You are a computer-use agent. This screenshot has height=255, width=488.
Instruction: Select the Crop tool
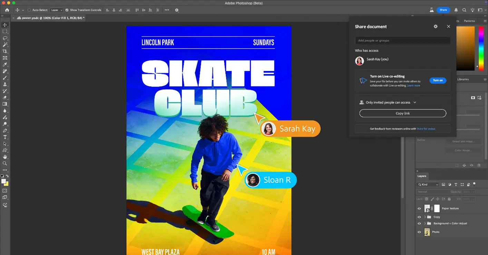5,51
